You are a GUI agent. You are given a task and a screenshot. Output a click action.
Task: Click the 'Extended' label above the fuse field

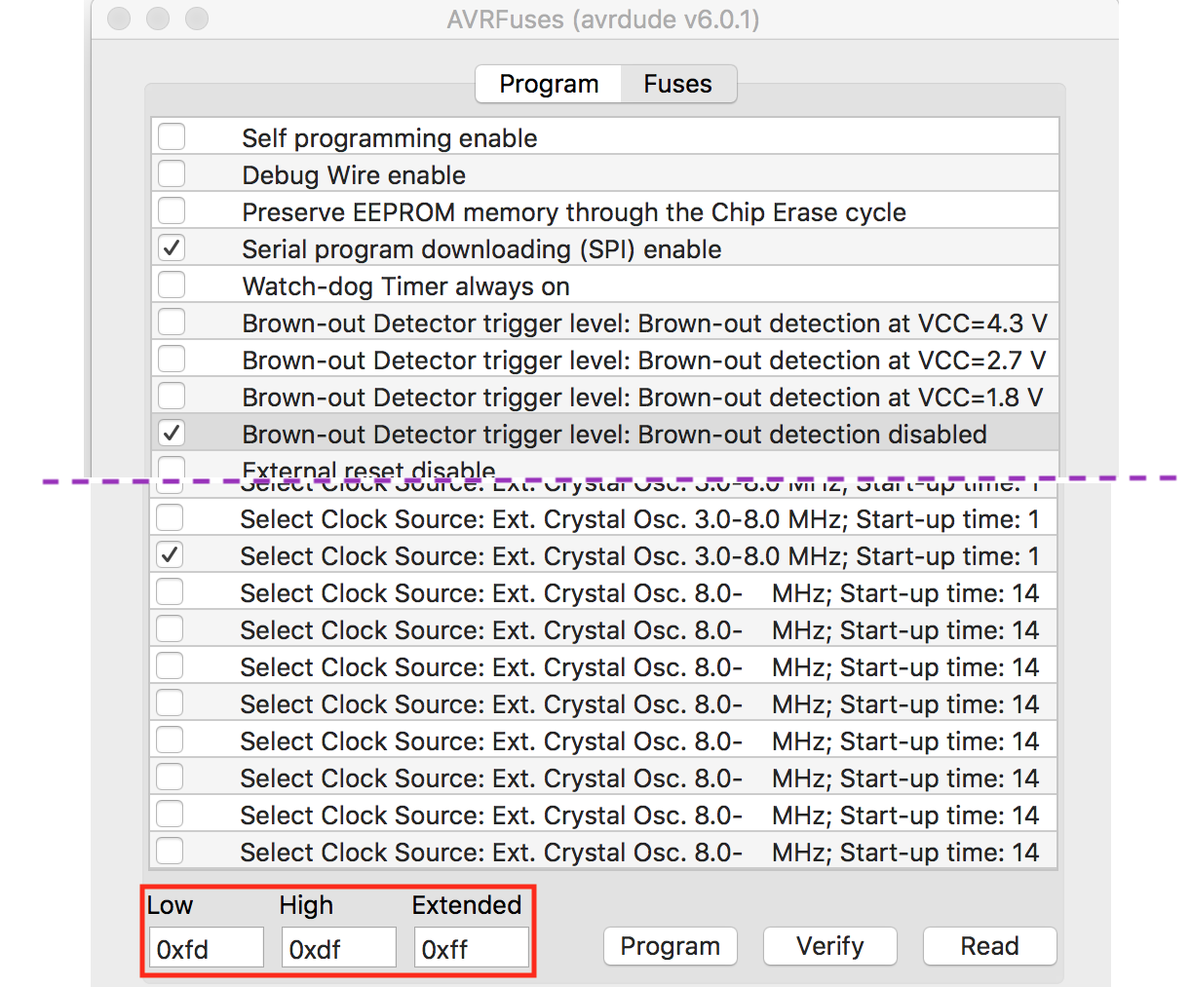[467, 905]
